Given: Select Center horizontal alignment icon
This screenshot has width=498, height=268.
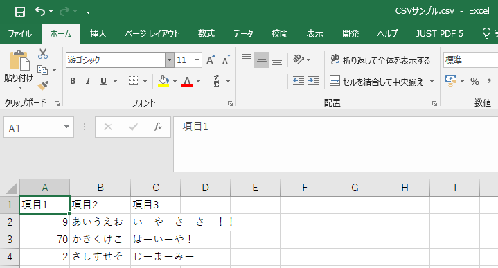Looking at the screenshot, I should [262, 81].
